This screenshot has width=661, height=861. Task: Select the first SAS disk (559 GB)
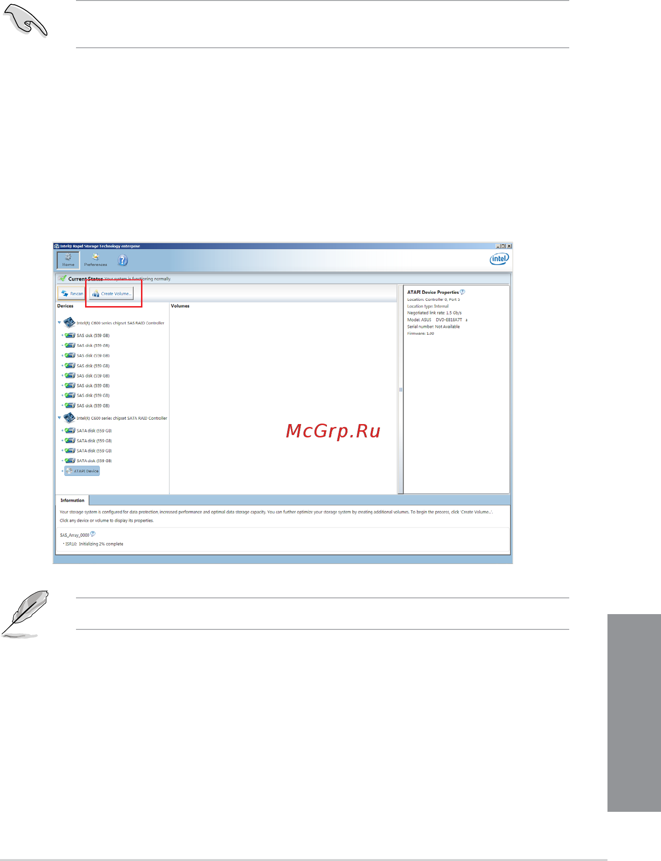(x=87, y=335)
